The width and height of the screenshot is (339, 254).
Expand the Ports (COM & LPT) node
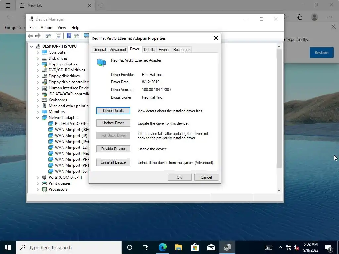point(38,177)
